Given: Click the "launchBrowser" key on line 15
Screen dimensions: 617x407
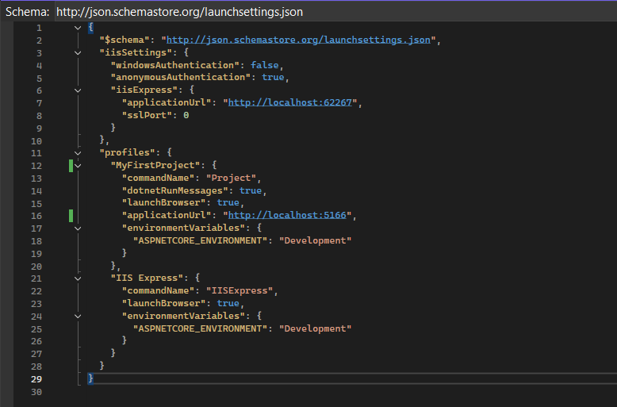Looking at the screenshot, I should (163, 202).
